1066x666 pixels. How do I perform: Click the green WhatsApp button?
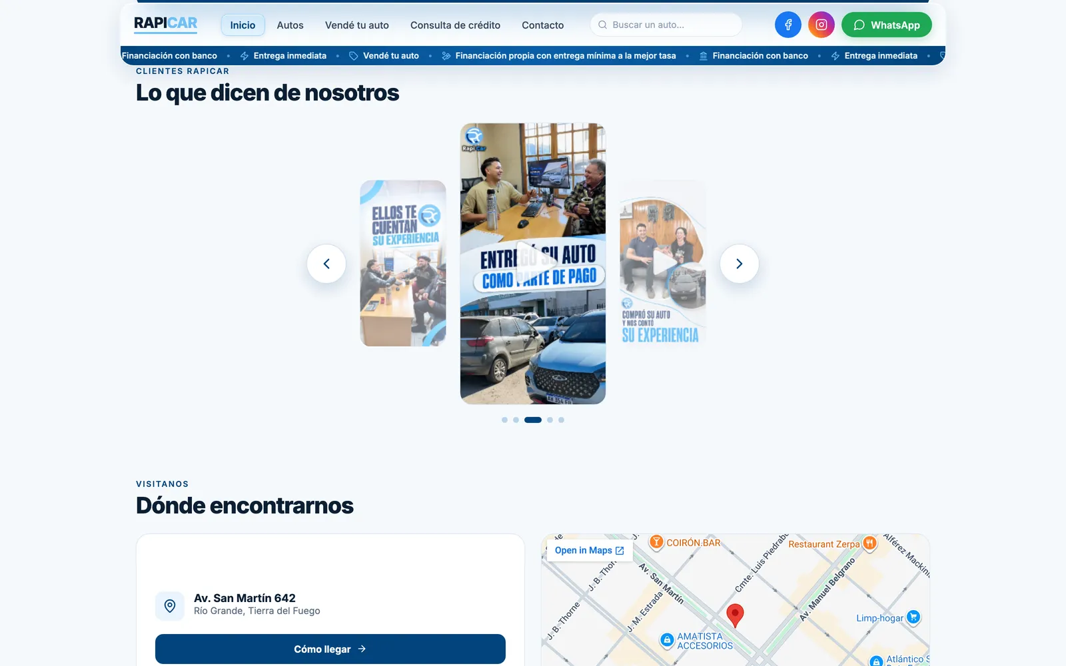(886, 25)
